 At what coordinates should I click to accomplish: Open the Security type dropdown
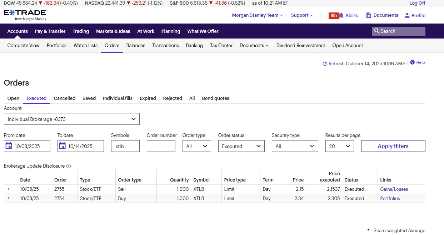click(295, 146)
